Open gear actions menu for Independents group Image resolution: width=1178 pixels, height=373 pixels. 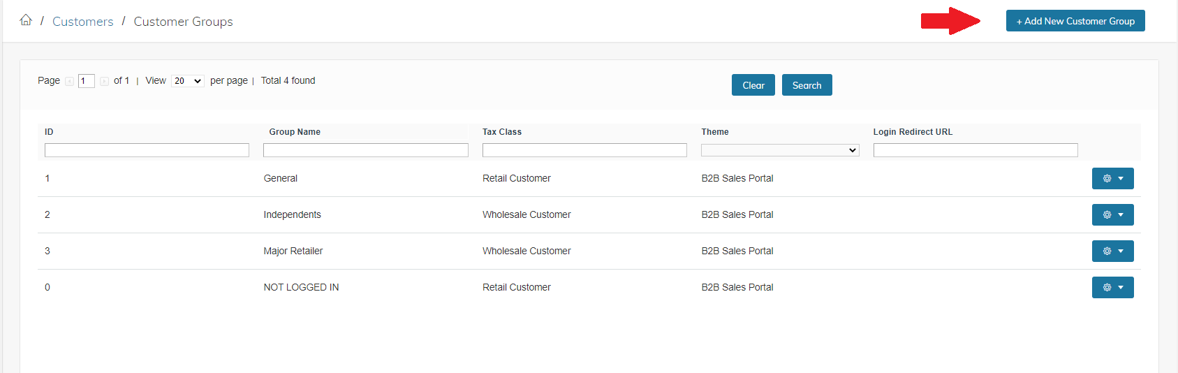(1112, 215)
